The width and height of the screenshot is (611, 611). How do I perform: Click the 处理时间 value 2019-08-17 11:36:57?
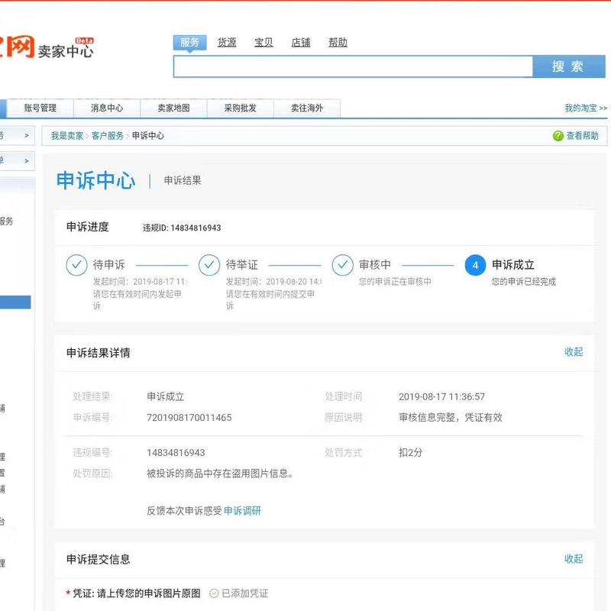[441, 396]
